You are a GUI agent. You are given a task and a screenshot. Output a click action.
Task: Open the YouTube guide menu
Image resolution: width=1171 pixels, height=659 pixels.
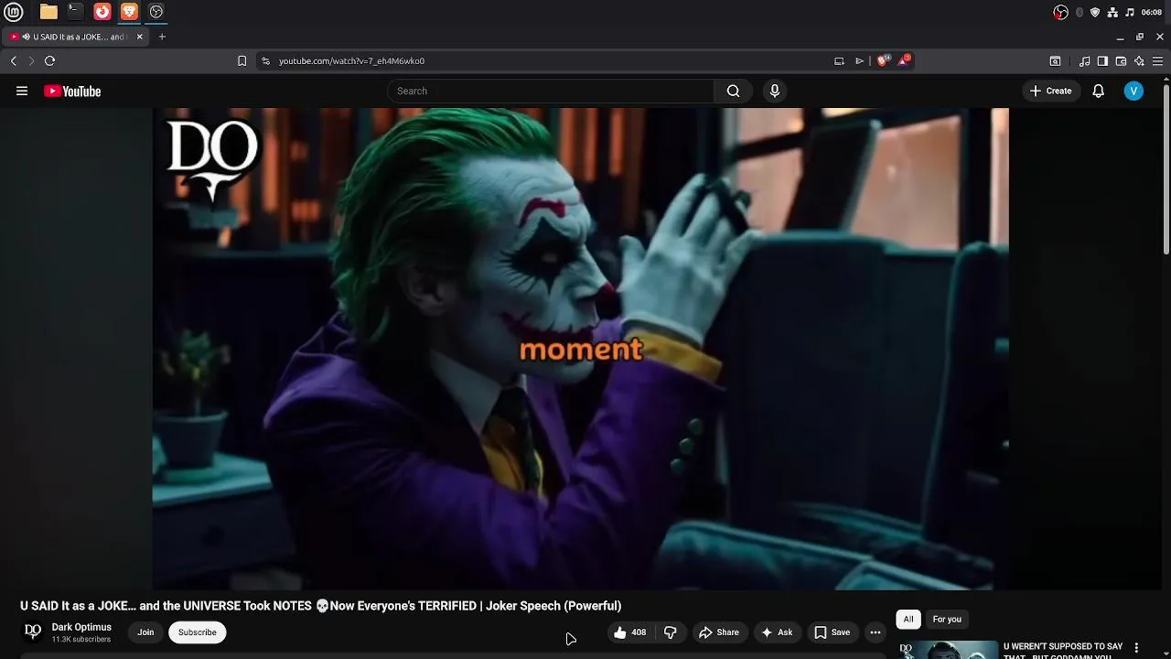[22, 91]
